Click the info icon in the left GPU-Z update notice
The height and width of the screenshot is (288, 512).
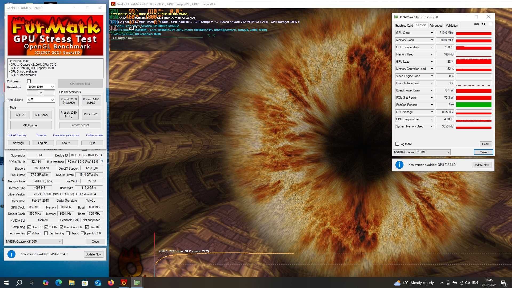[x=11, y=254]
